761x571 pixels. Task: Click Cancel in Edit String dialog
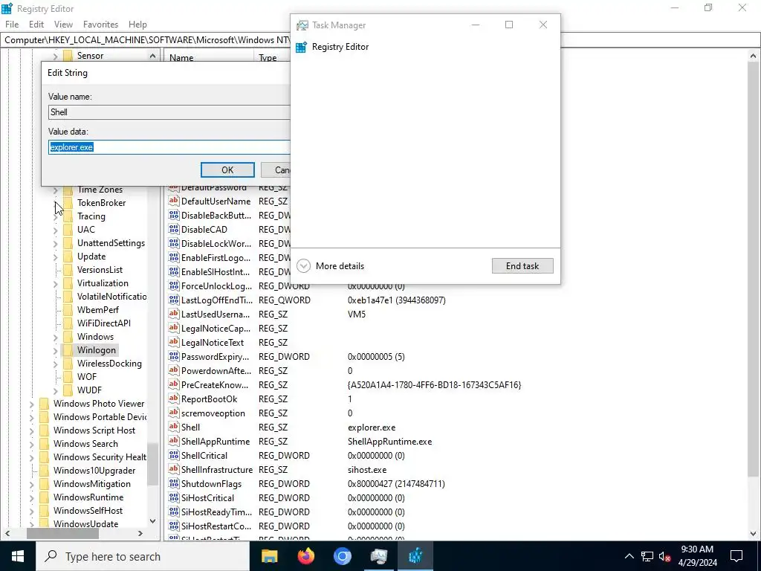pyautogui.click(x=276, y=170)
